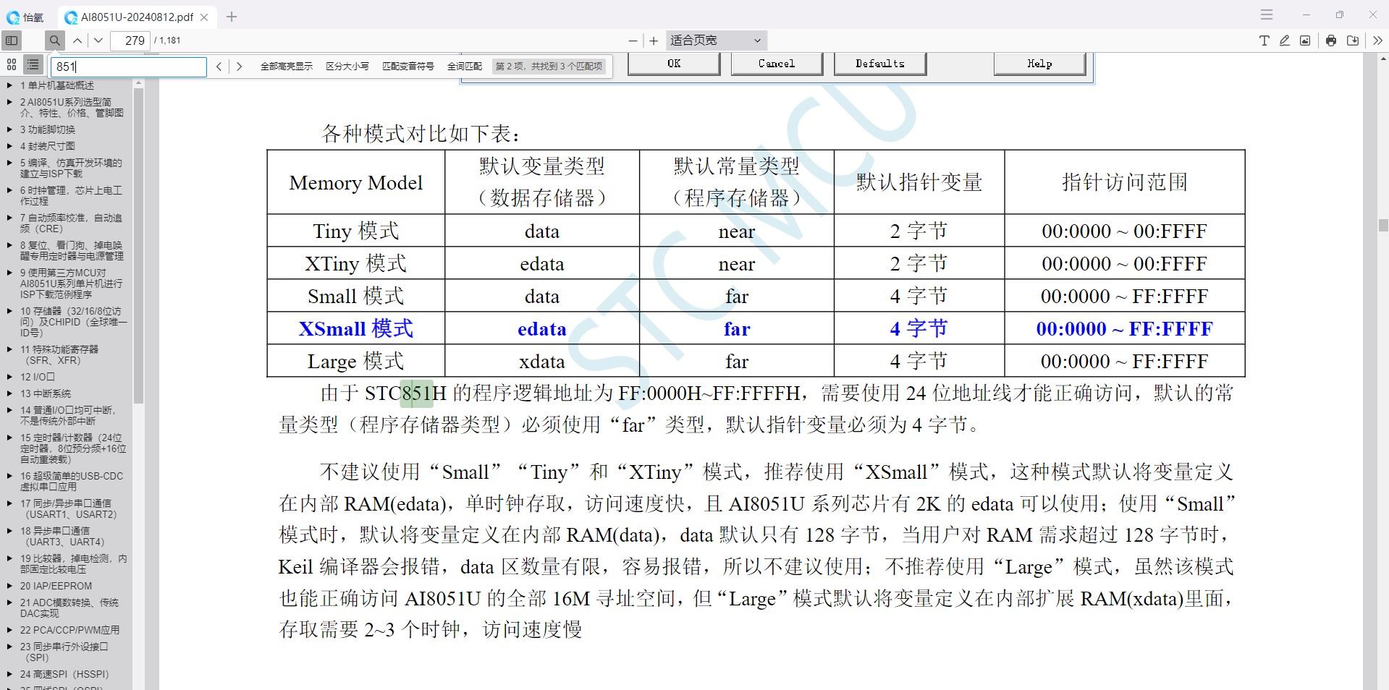Open outline entry 16 超级简单的USB-CDC
Viewport: 1389px width, 690px height.
click(72, 481)
